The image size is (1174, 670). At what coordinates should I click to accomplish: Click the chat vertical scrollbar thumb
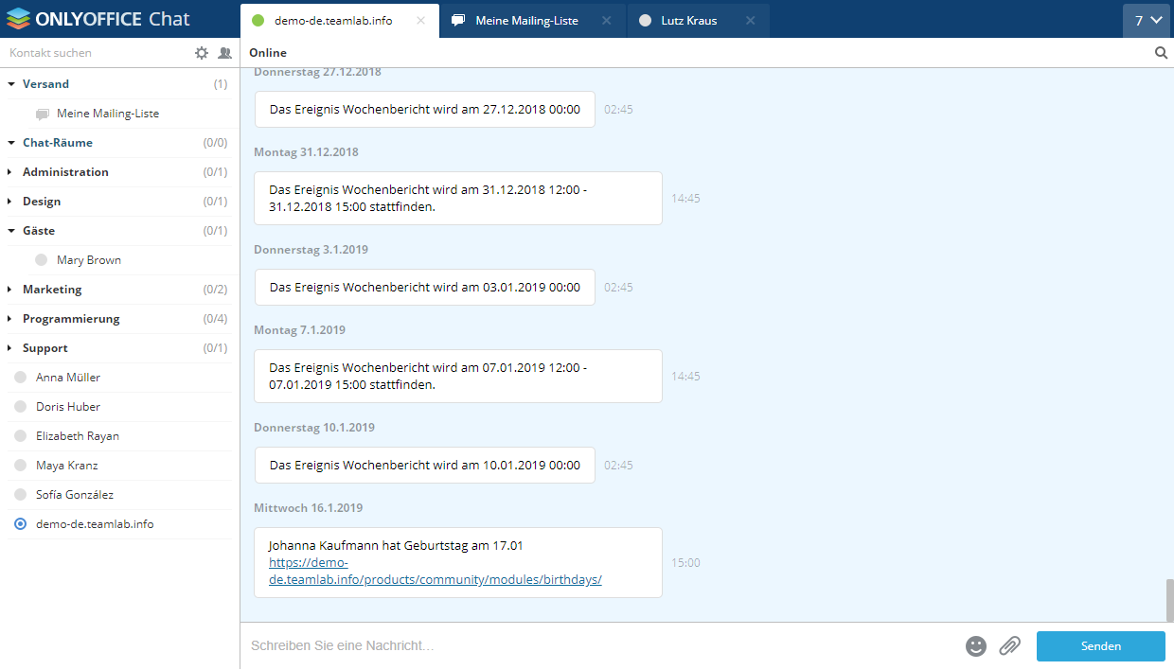(1169, 598)
